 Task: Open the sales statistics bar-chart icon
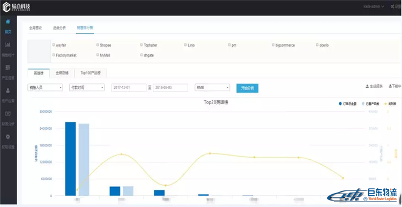[x=8, y=45]
